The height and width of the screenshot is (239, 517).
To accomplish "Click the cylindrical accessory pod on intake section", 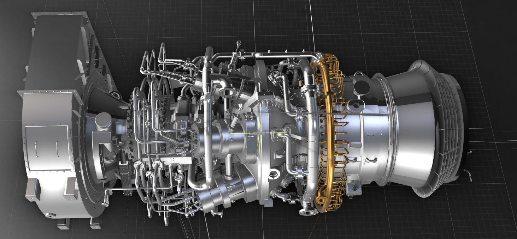I will click(x=102, y=120).
